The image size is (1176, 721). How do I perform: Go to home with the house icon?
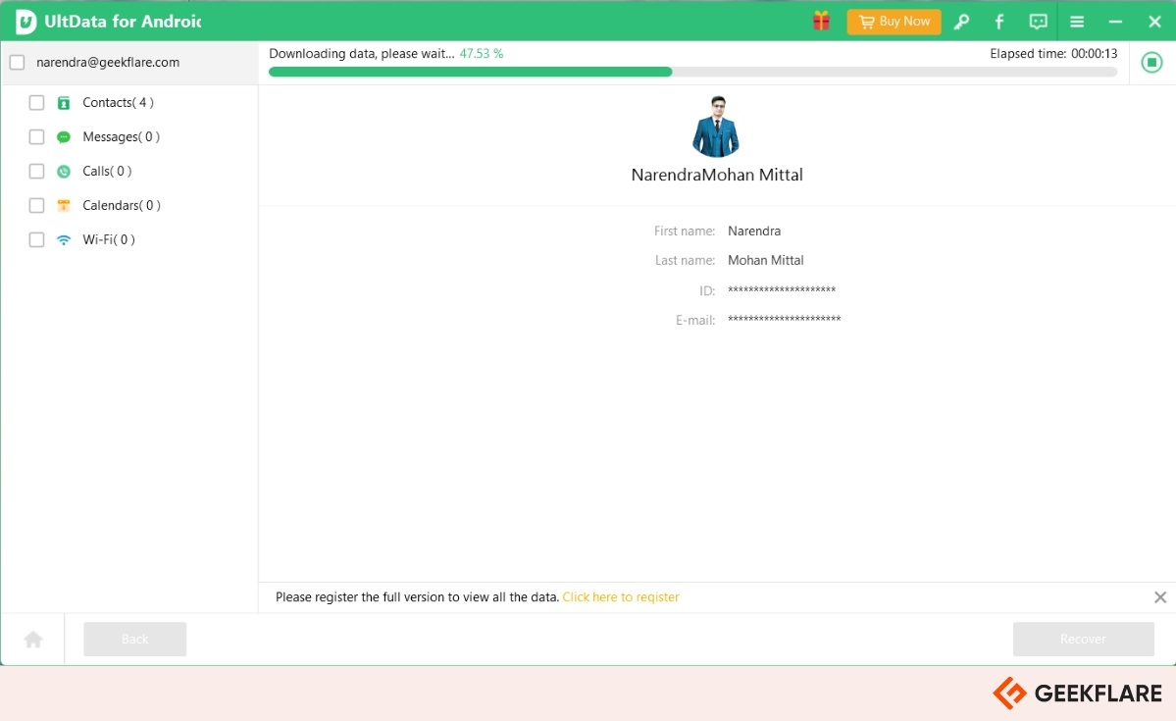pyautogui.click(x=33, y=640)
